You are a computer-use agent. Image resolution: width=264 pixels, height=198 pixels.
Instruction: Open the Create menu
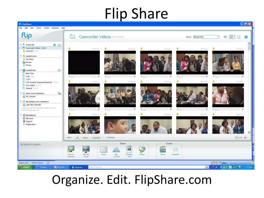tap(46, 28)
